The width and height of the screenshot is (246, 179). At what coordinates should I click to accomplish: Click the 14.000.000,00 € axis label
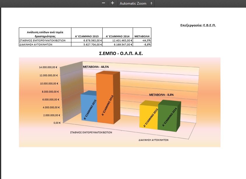[x=48, y=67]
